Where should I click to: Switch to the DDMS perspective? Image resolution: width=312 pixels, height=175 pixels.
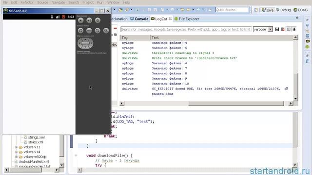301,10
